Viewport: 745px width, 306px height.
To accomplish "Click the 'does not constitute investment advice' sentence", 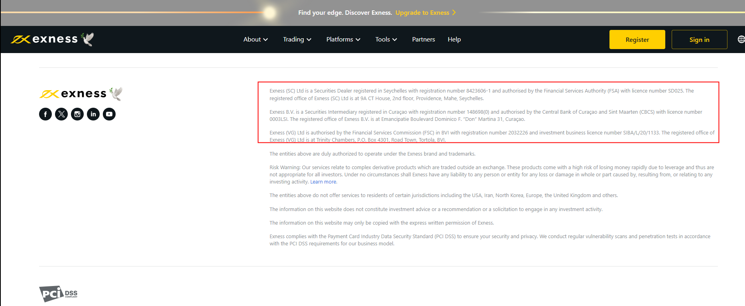I will (x=436, y=209).
